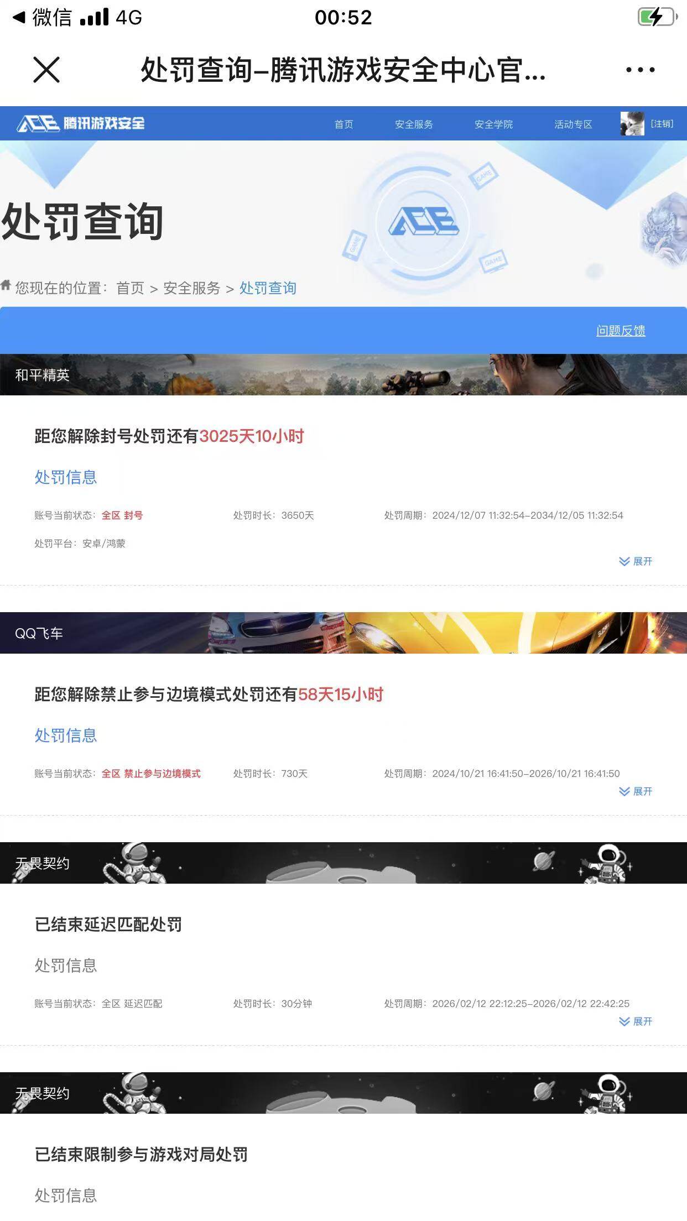Expand the 延迟匹配 penalty details
This screenshot has height=1221, width=687.
pyautogui.click(x=636, y=1021)
